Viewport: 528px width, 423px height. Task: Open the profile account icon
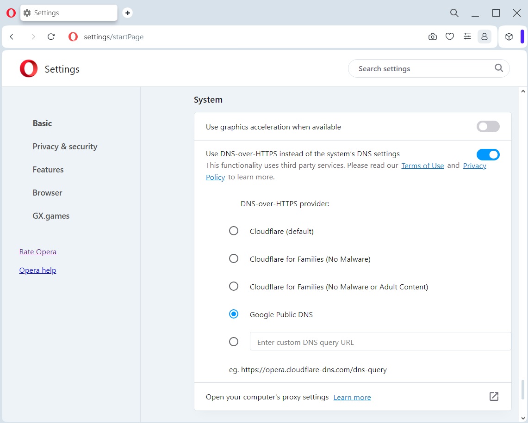(x=484, y=37)
